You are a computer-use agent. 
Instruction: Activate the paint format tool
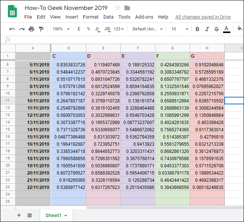pyautogui.click(x=41, y=29)
